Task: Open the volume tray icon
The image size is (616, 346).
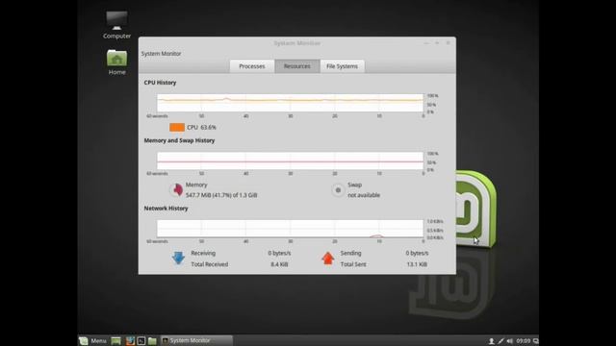Action: 510,341
